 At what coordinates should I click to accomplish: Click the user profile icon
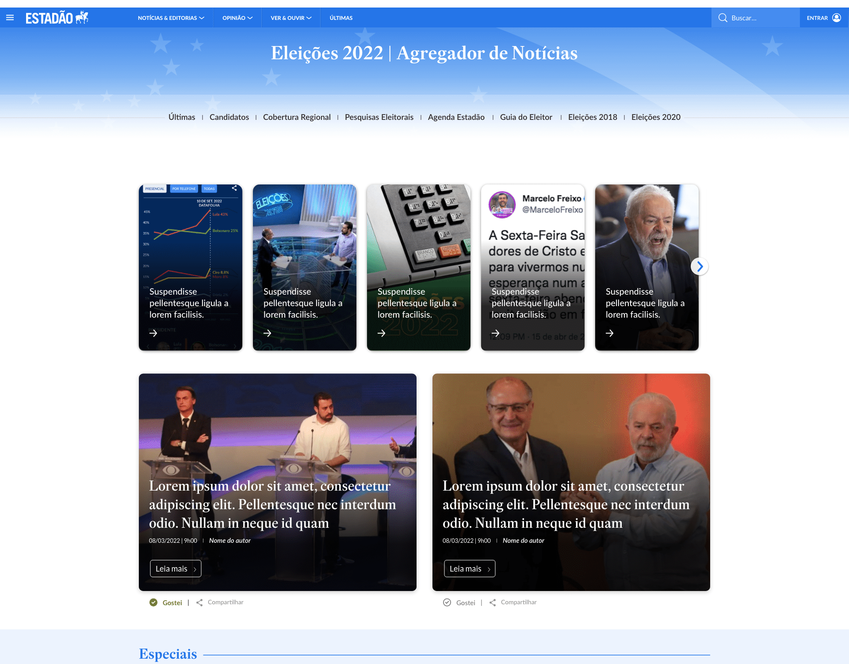tap(837, 18)
